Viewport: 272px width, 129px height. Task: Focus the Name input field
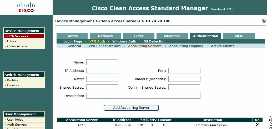tap(102, 62)
